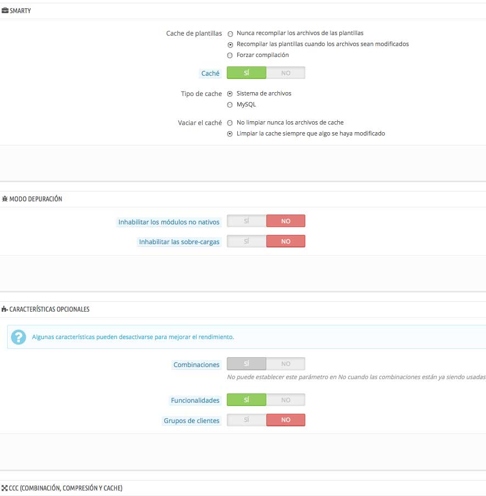This screenshot has width=486, height=496.
Task: Click the CCC (Combinación, Compresión y Cache) heading
Action: [65, 488]
